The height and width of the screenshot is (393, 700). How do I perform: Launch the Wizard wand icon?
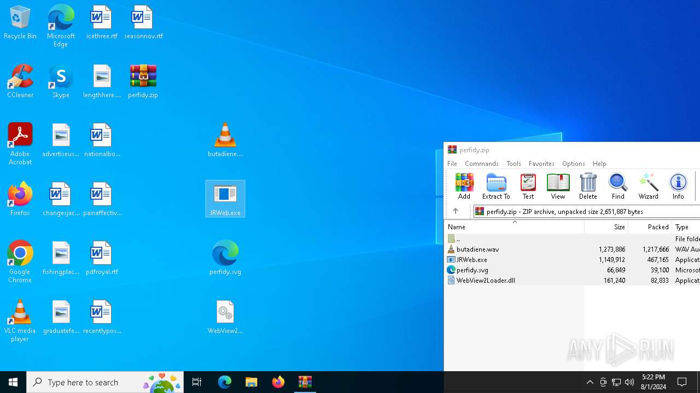(x=648, y=186)
